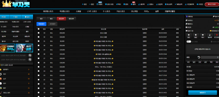Tick the checkbox for row number 28
Viewport: 219px width, 97px height.
[39, 54]
